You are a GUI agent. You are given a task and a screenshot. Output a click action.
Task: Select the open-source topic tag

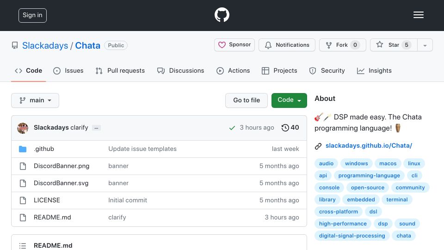pyautogui.click(x=368, y=187)
